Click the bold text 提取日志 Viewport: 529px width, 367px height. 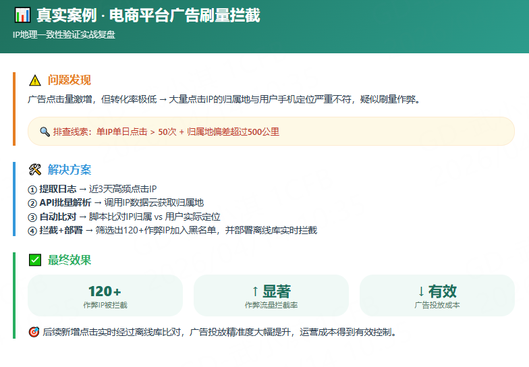58,189
